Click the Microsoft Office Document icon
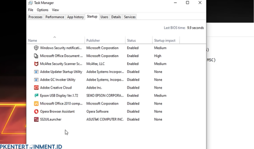Viewport: 254px width, 149px height. pyautogui.click(x=36, y=56)
